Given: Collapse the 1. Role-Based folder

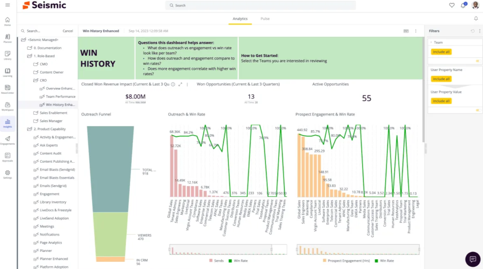Looking at the screenshot, I should coord(30,56).
